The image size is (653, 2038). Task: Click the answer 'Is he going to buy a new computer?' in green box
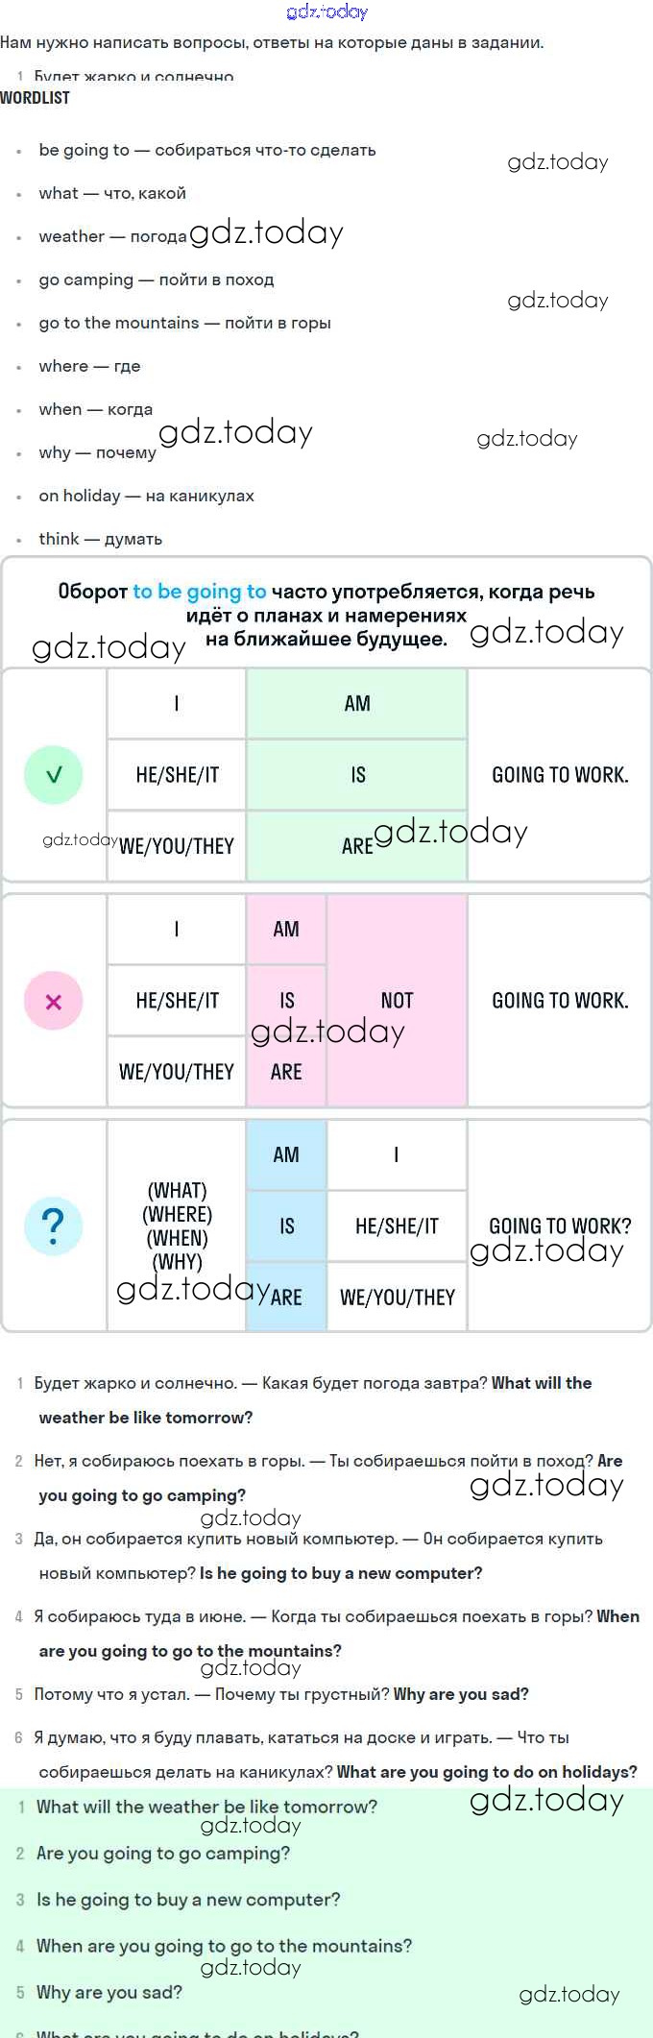[188, 1900]
